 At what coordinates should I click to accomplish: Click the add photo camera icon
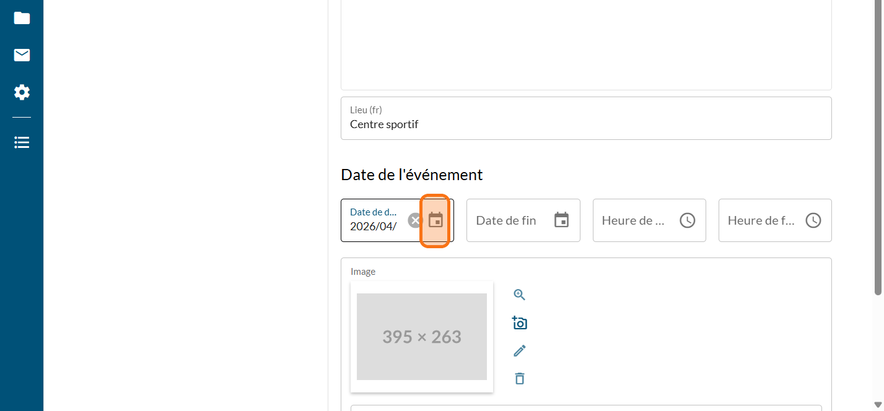click(519, 322)
